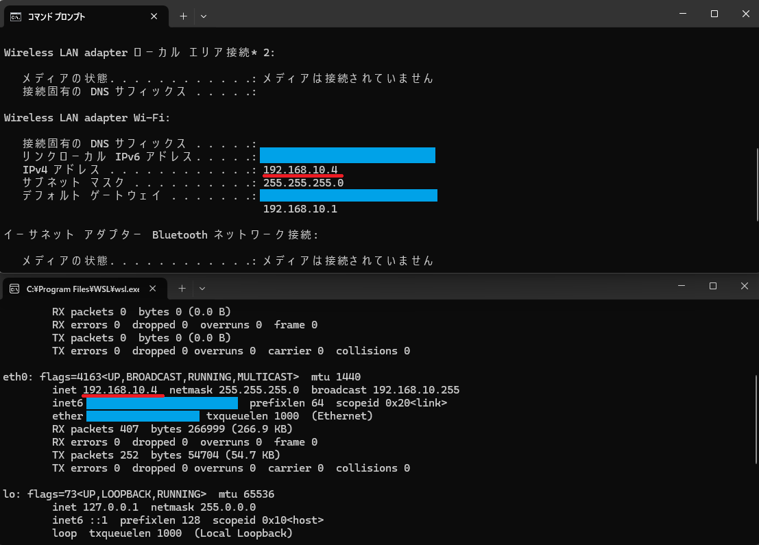Image resolution: width=759 pixels, height=545 pixels.
Task: Open the tab dropdown in the WSL window
Action: coord(202,288)
